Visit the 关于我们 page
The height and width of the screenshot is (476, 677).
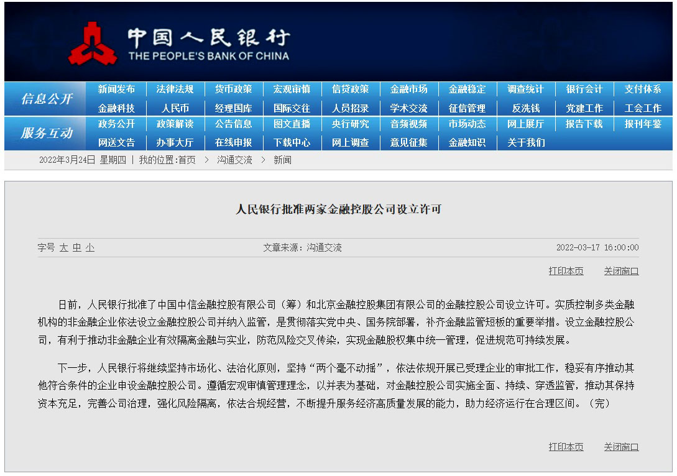point(525,142)
